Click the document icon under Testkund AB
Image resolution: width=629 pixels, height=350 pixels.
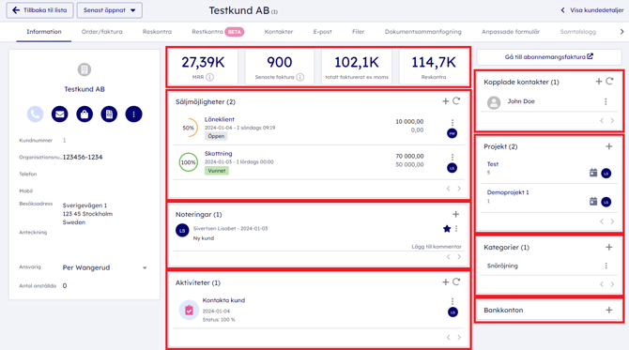(x=109, y=114)
